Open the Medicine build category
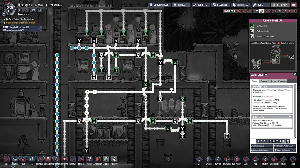300x168 pixels. point(65,160)
